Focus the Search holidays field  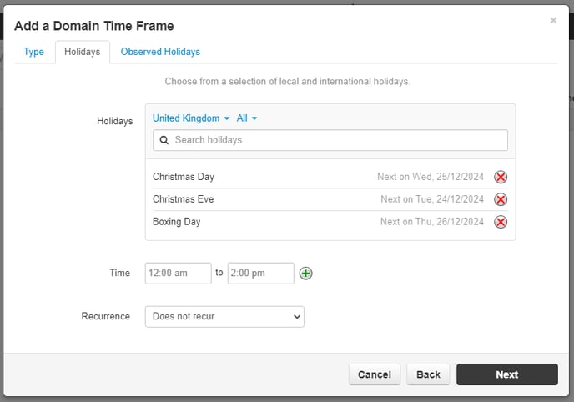pyautogui.click(x=330, y=140)
